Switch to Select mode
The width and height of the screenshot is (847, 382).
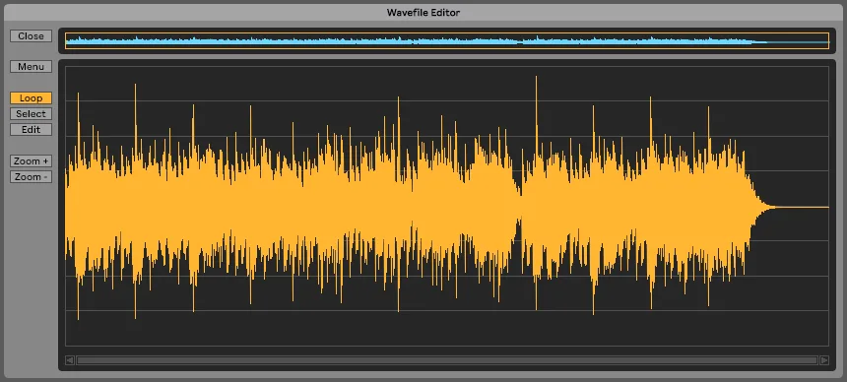(31, 114)
